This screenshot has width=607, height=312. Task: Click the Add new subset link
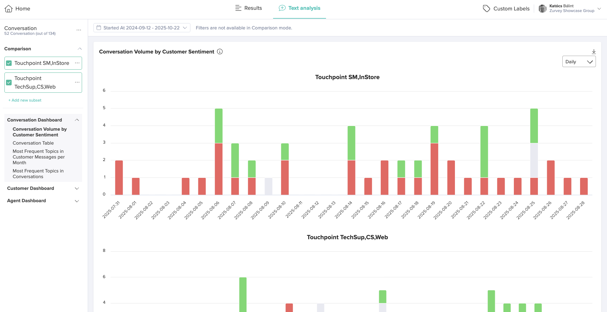pyautogui.click(x=25, y=100)
